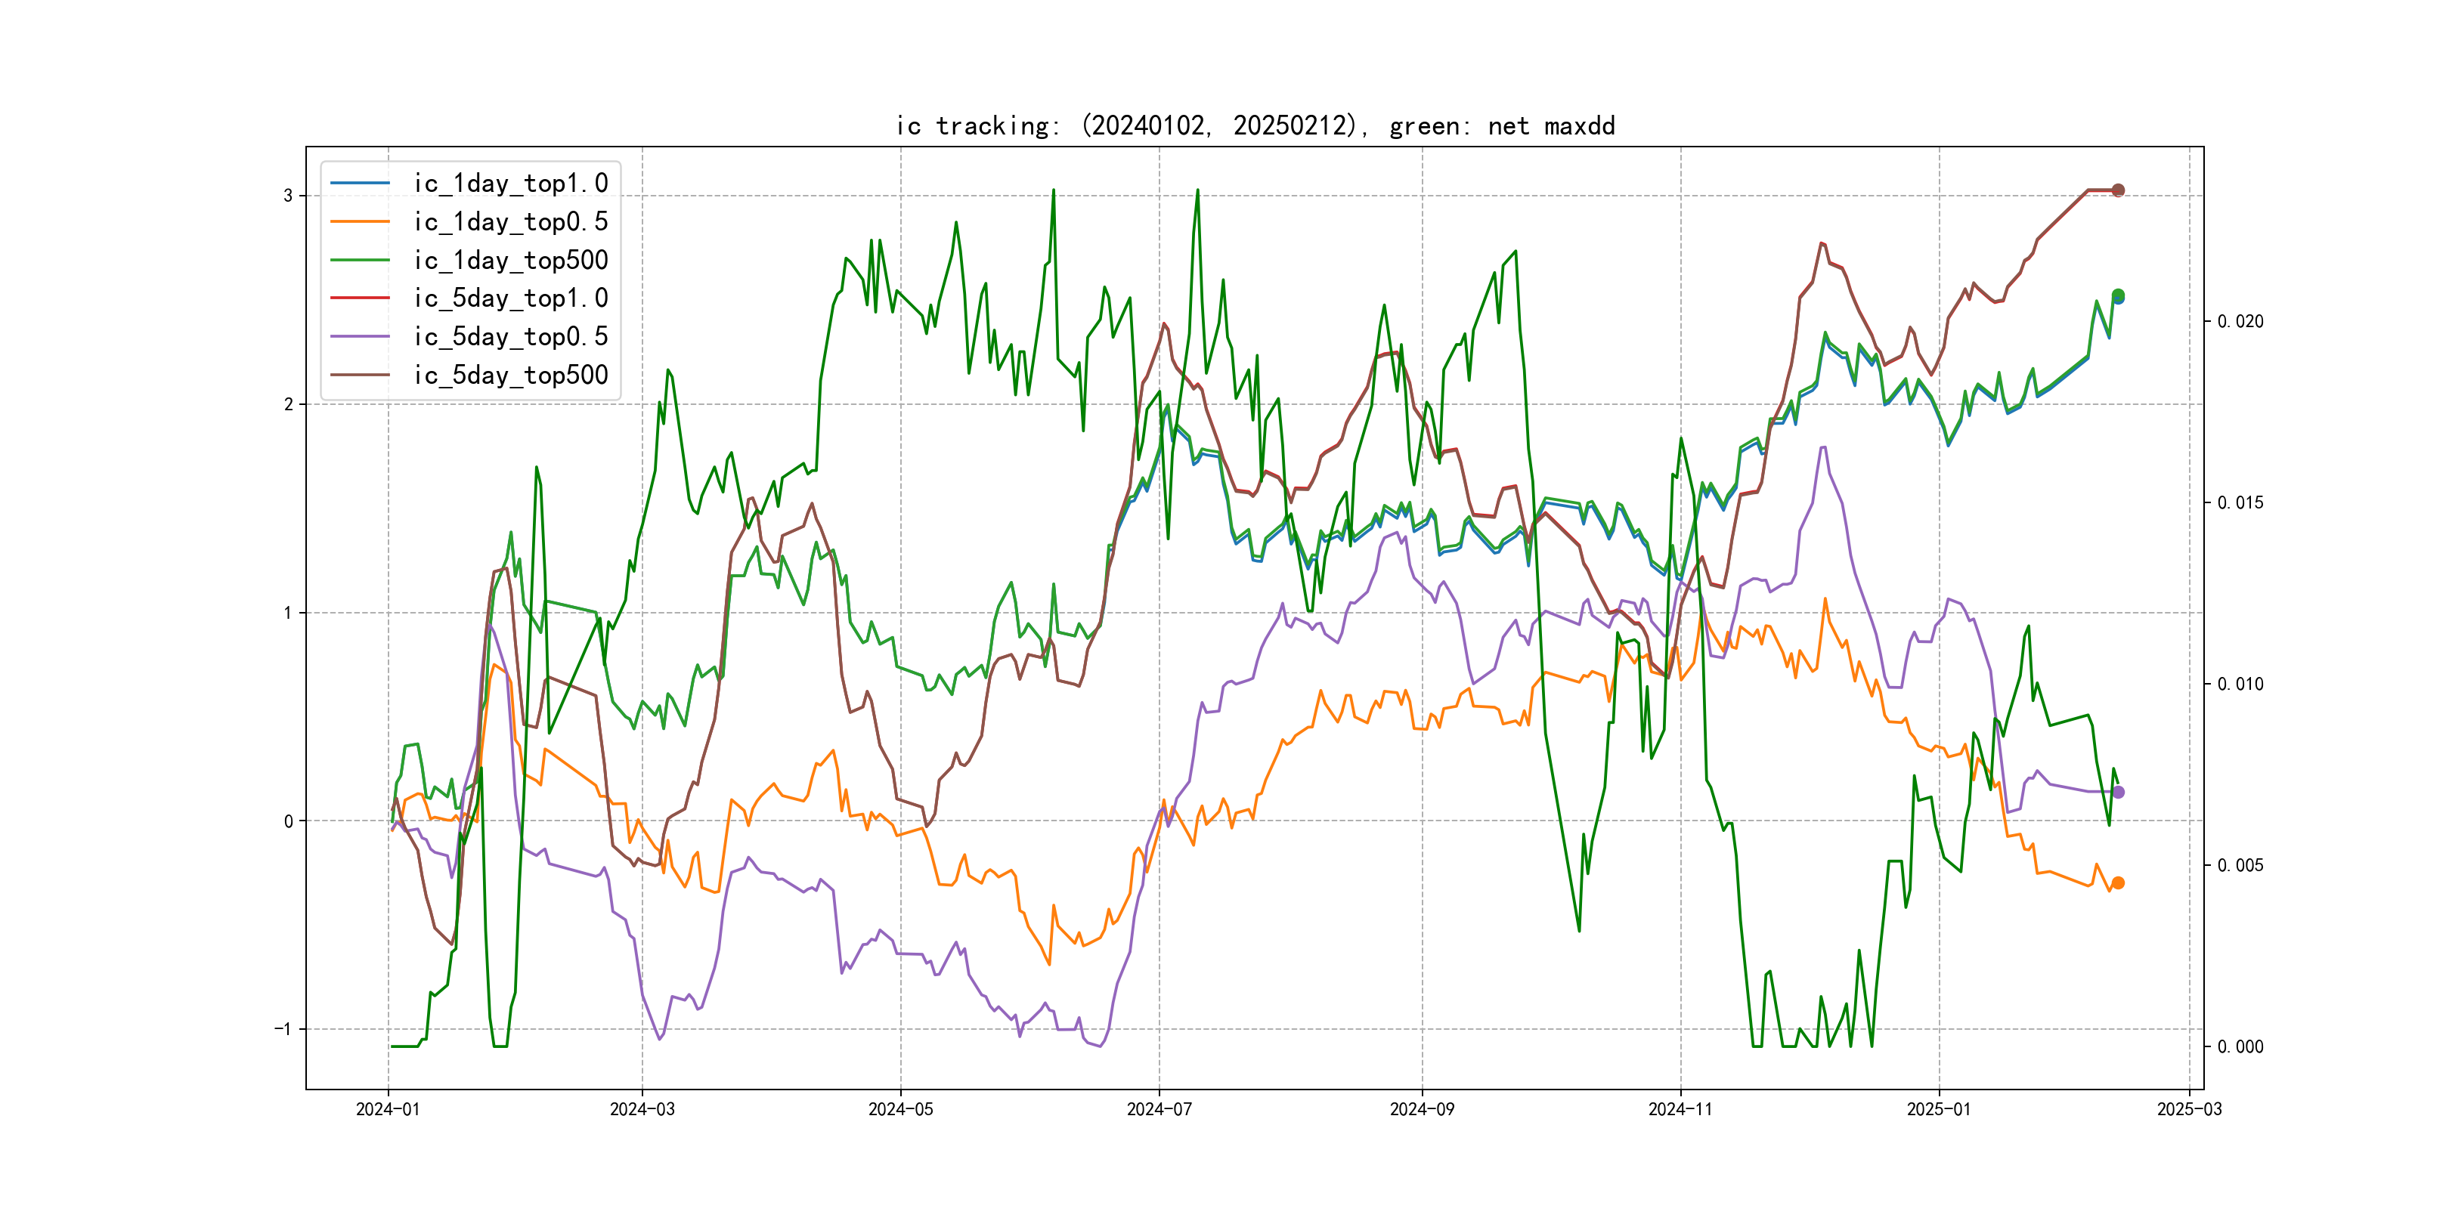Viewport: 2449px width, 1224px height.
Task: Click the left-axis tick label 3
Action: [288, 196]
